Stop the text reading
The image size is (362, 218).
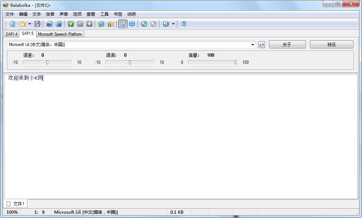click(x=89, y=24)
